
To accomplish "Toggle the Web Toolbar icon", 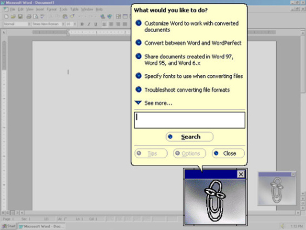I will [x=110, y=17].
